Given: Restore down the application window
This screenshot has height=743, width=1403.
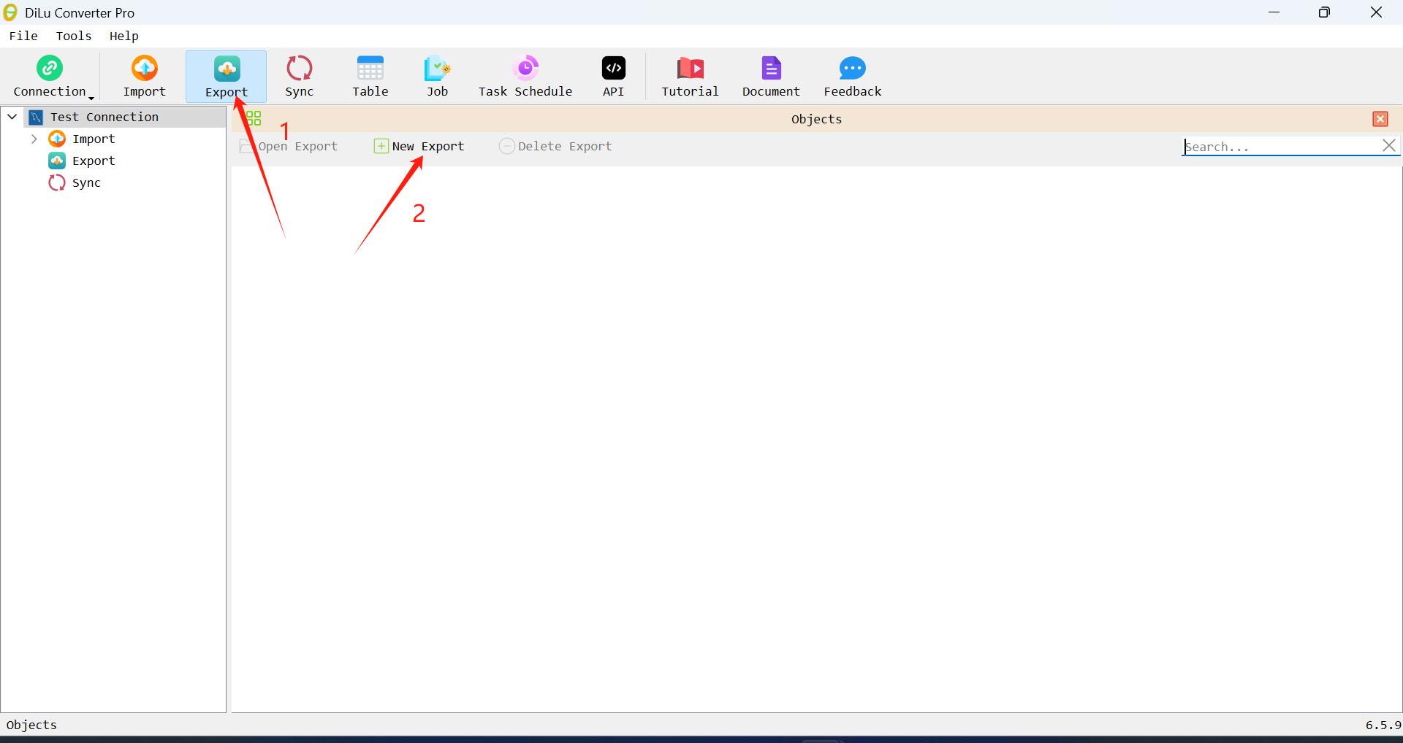Looking at the screenshot, I should point(1324,12).
